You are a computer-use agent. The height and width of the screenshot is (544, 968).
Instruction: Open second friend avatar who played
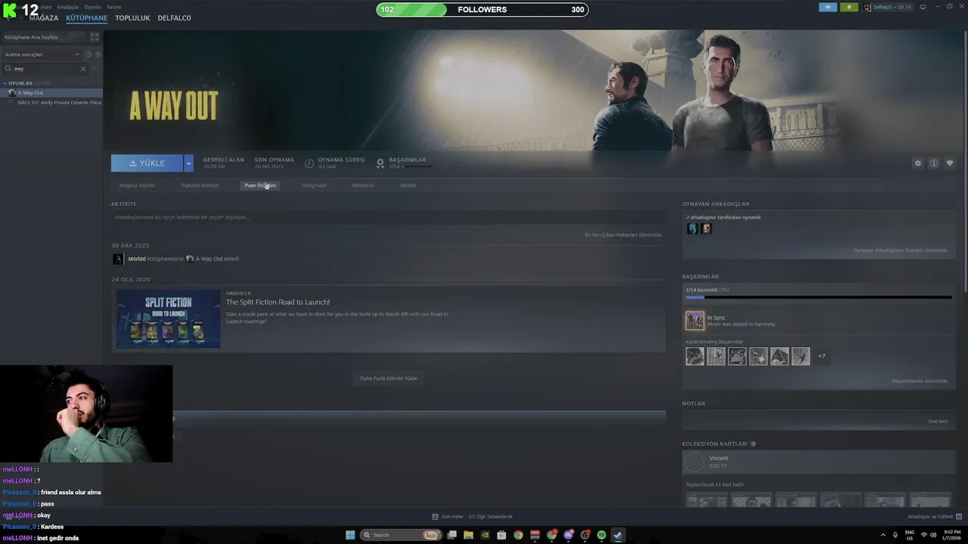point(706,228)
